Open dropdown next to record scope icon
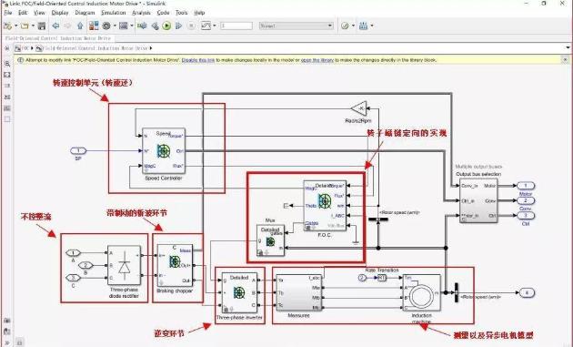 click(215, 26)
